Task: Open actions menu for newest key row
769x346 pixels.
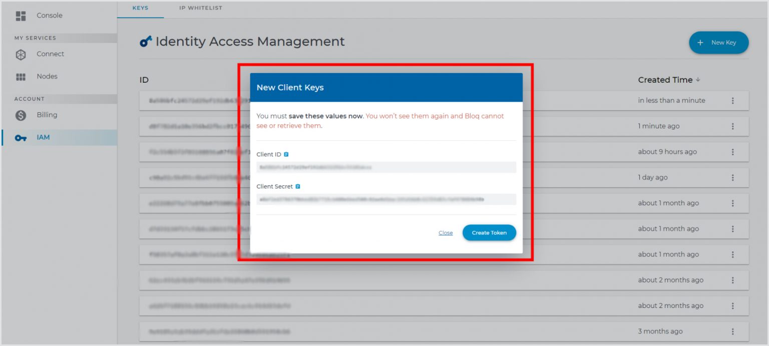Action: click(x=733, y=100)
